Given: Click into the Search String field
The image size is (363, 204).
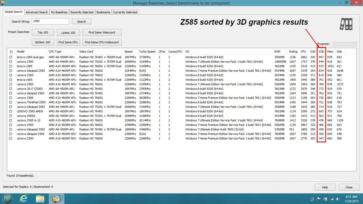Looking at the screenshot, I should click(50, 21).
